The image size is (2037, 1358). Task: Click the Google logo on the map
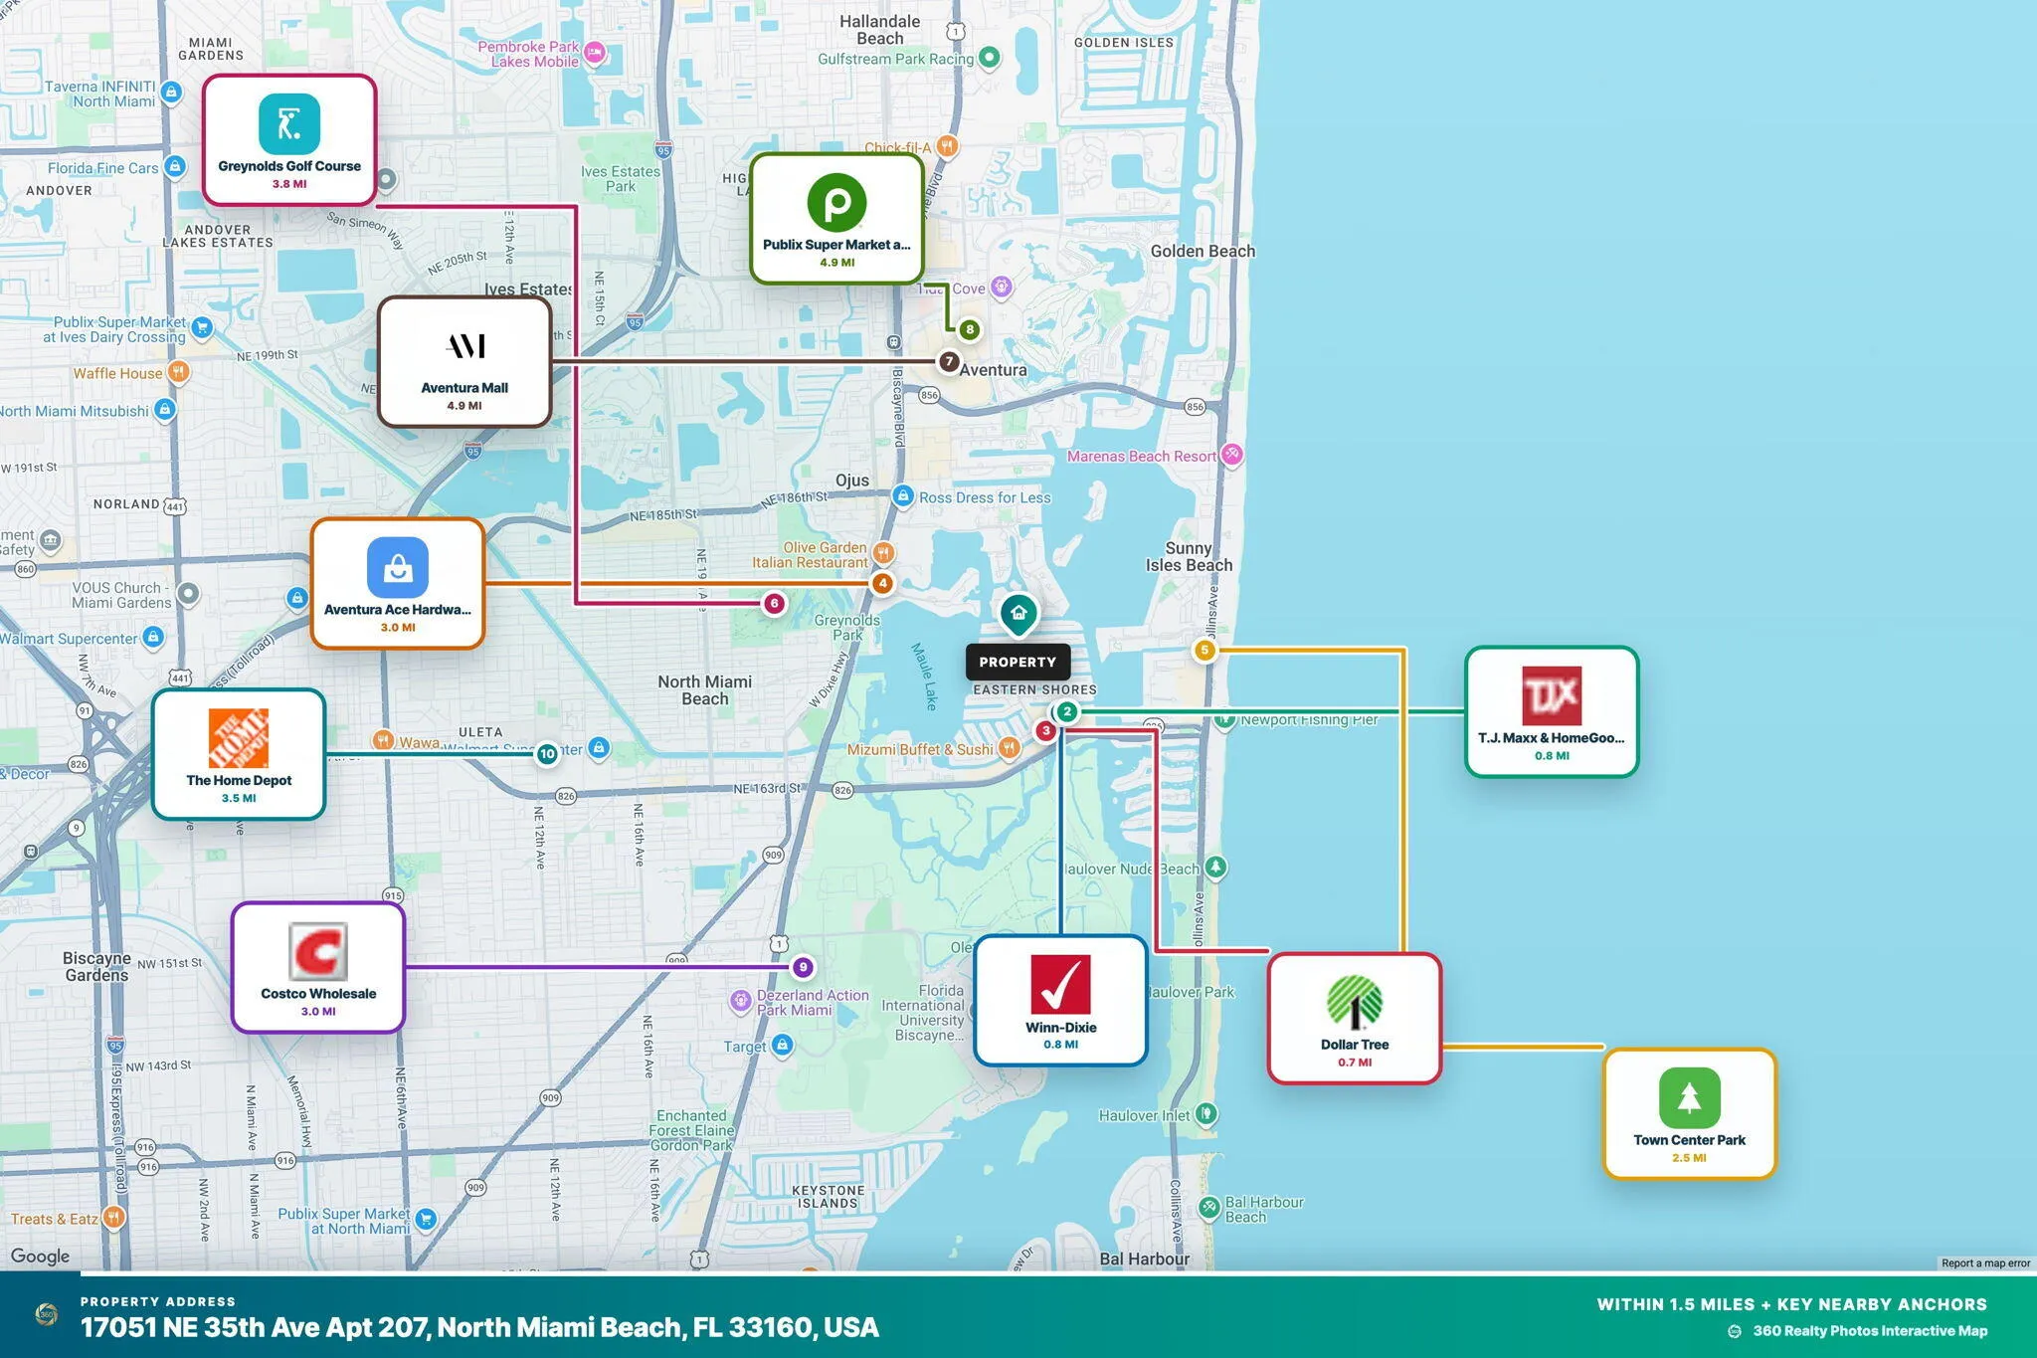click(40, 1257)
